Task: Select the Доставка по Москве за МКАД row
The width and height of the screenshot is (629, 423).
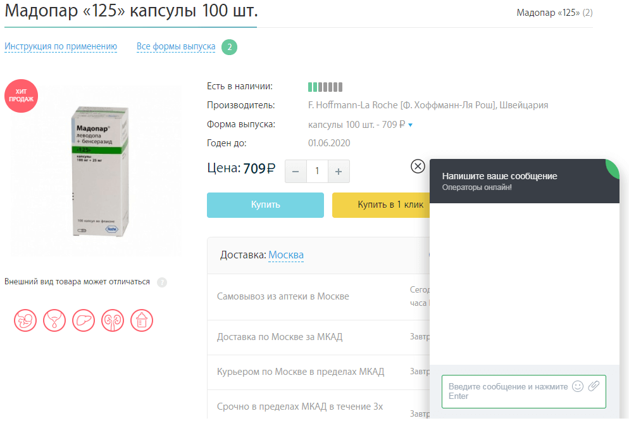Action: click(x=318, y=338)
